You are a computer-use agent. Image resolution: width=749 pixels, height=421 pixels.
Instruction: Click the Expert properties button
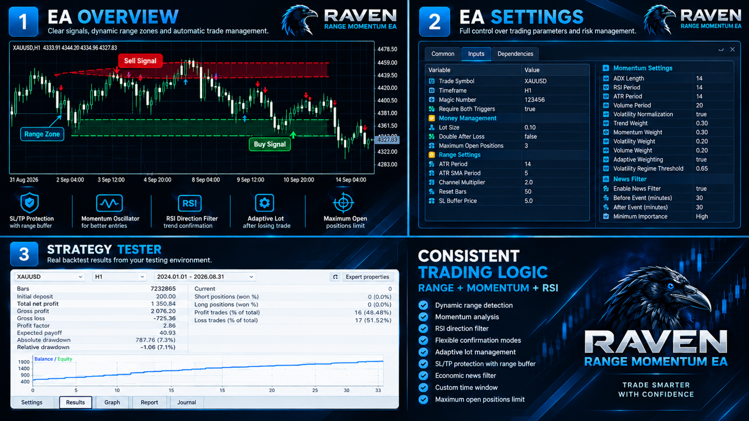[367, 277]
